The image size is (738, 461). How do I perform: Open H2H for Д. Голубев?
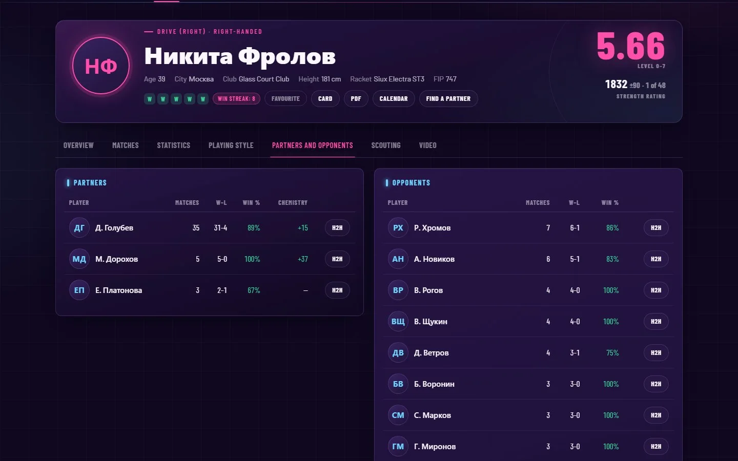(337, 228)
